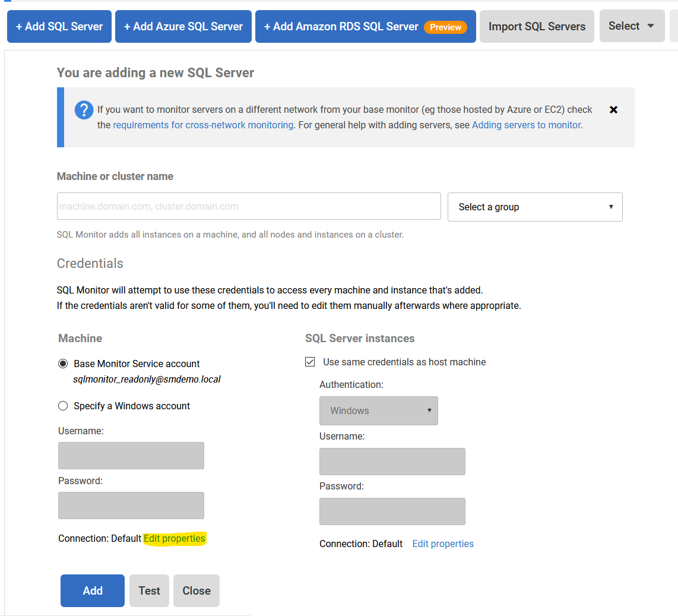Follow the Adding servers to monitor link
The width and height of the screenshot is (678, 616).
526,125
